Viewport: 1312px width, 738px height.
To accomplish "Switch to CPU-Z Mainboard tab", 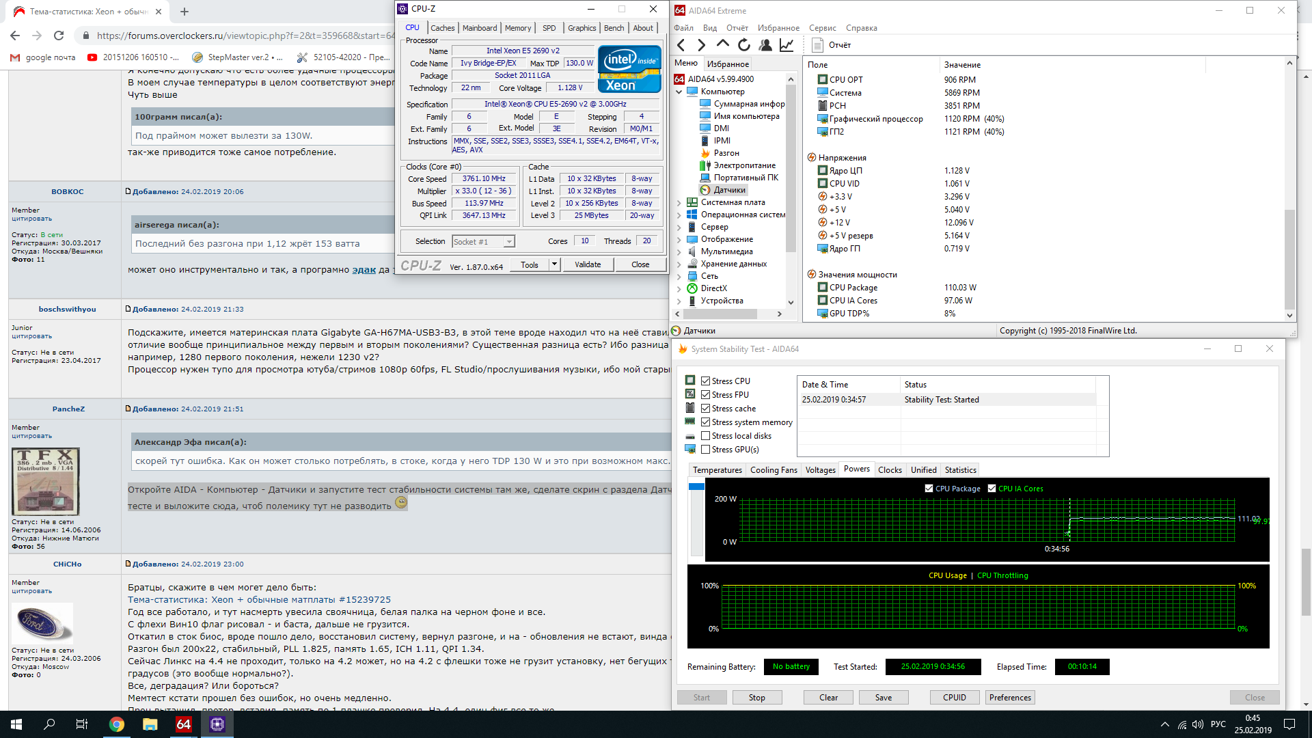I will (480, 28).
